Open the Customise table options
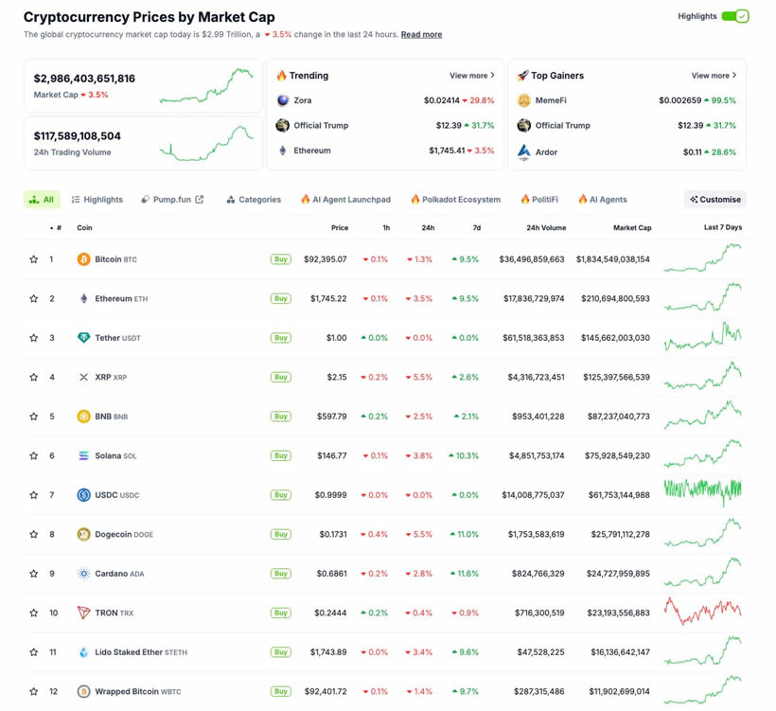Image resolution: width=776 pixels, height=711 pixels. (715, 200)
